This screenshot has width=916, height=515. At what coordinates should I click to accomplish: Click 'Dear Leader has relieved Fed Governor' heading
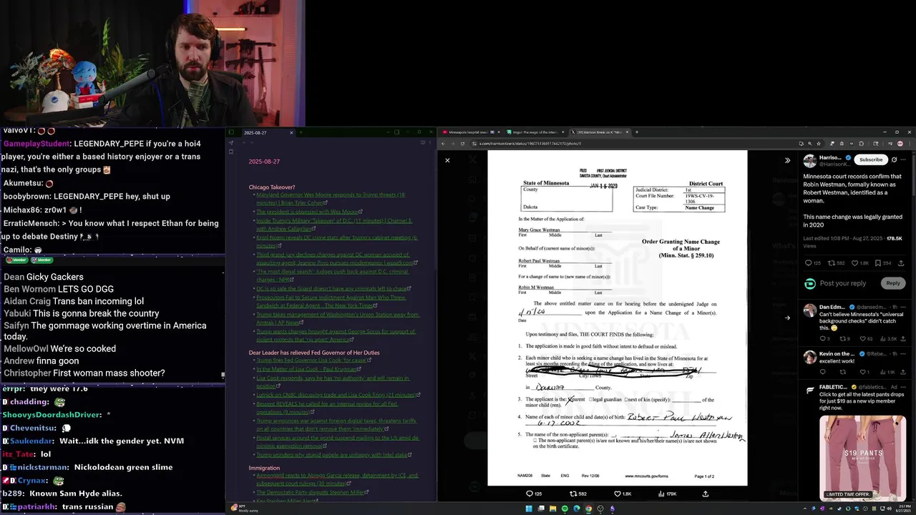click(314, 353)
